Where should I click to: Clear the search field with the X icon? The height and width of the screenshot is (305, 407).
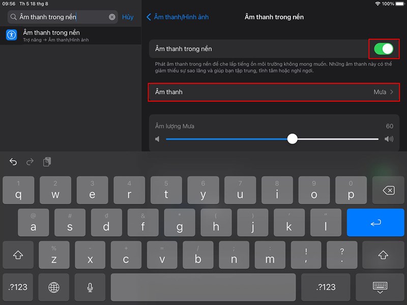(112, 17)
